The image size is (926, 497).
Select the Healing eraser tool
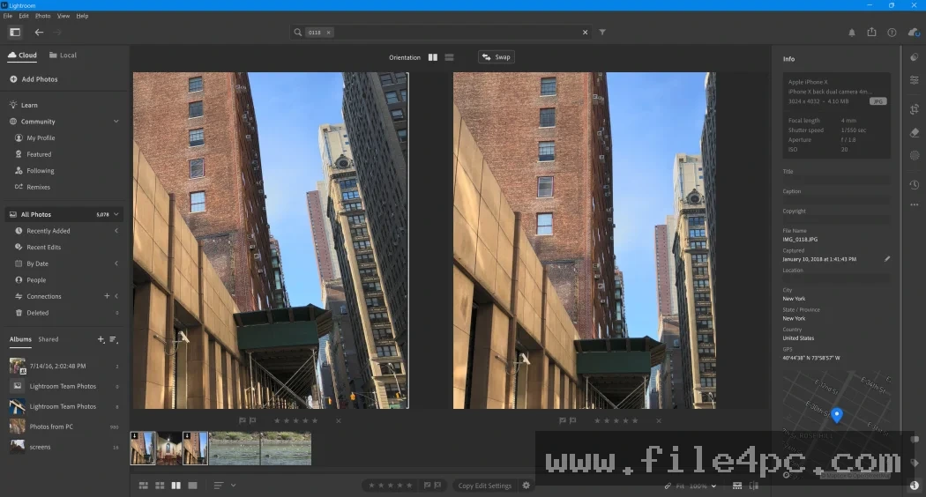[915, 133]
